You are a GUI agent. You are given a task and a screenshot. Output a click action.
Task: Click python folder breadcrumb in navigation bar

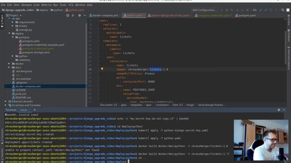pos(56,10)
